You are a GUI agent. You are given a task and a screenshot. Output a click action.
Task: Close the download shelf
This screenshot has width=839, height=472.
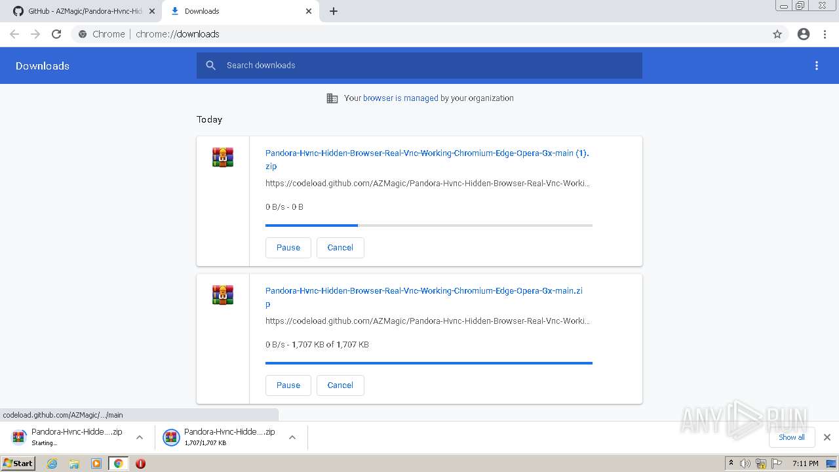tap(827, 437)
